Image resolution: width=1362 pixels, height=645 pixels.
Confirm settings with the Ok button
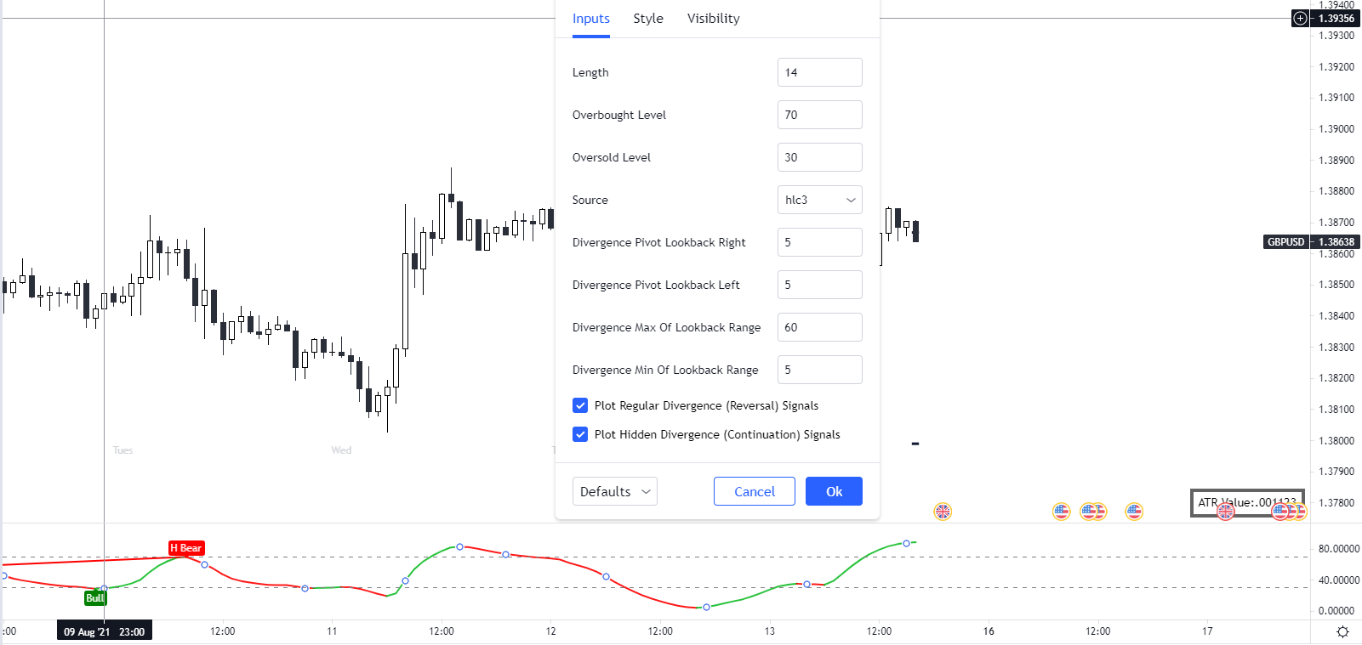[834, 491]
